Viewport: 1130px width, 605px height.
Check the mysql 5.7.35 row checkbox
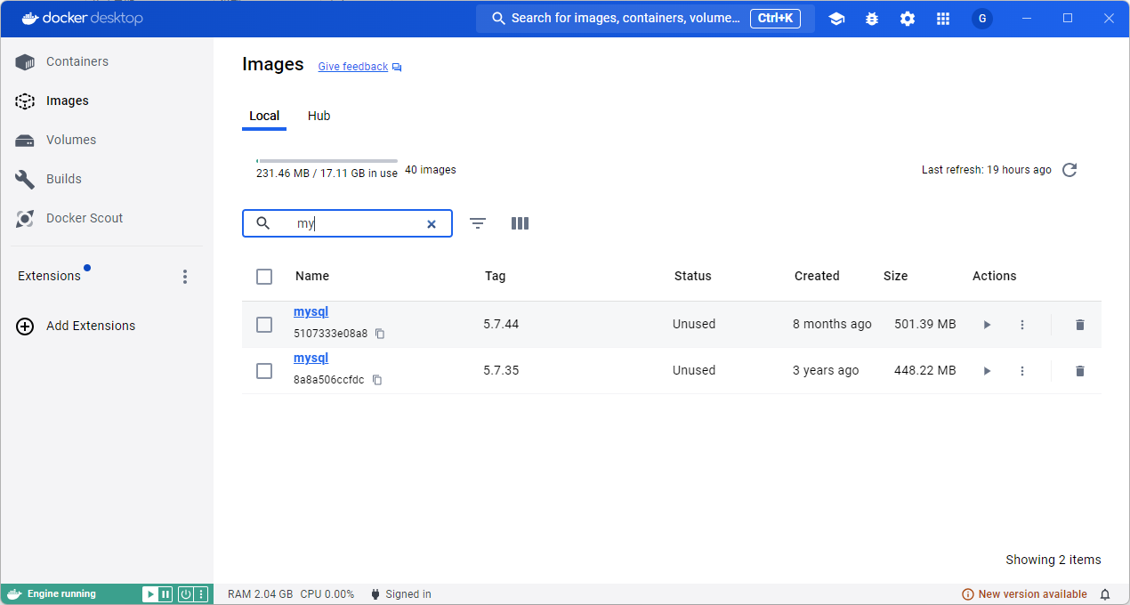coord(264,371)
